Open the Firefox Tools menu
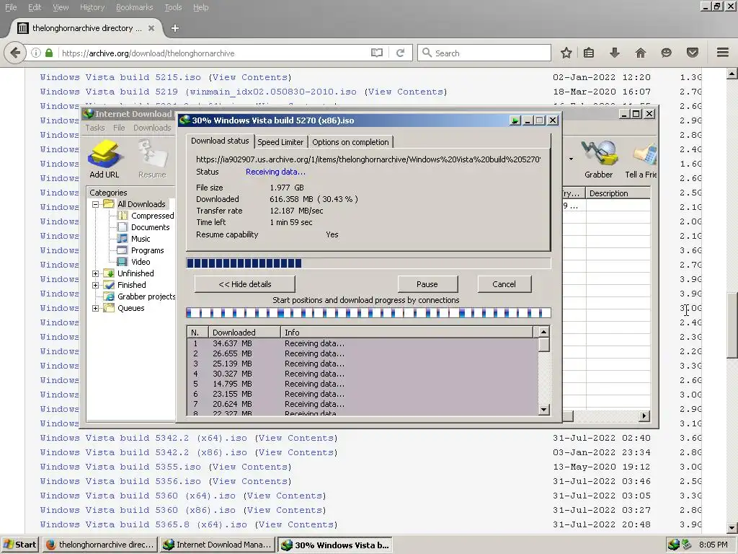This screenshot has height=554, width=738. coord(173,7)
